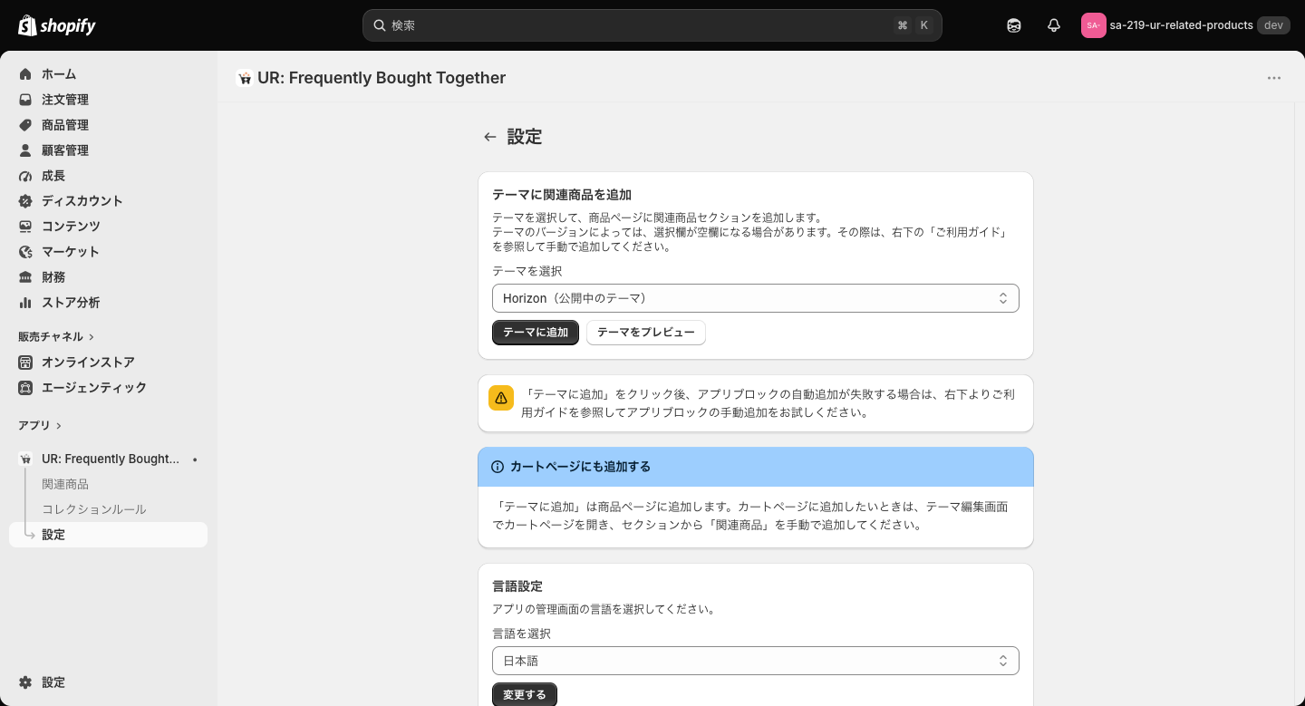Open the 関連商品 sidebar item
This screenshot has height=706, width=1305.
coord(65,484)
